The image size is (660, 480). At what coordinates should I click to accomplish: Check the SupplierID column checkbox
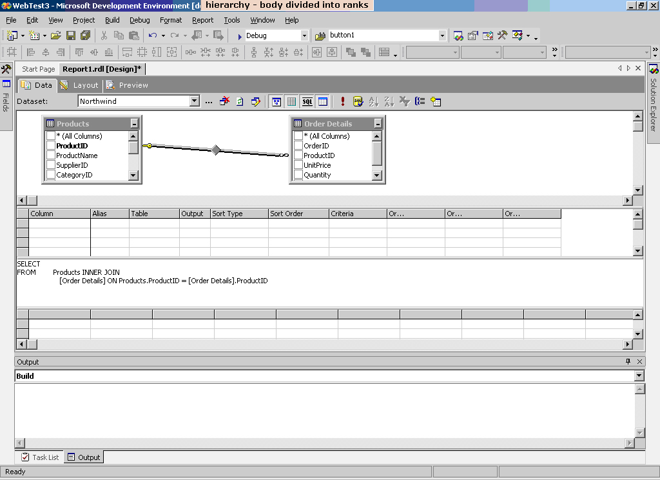50,165
